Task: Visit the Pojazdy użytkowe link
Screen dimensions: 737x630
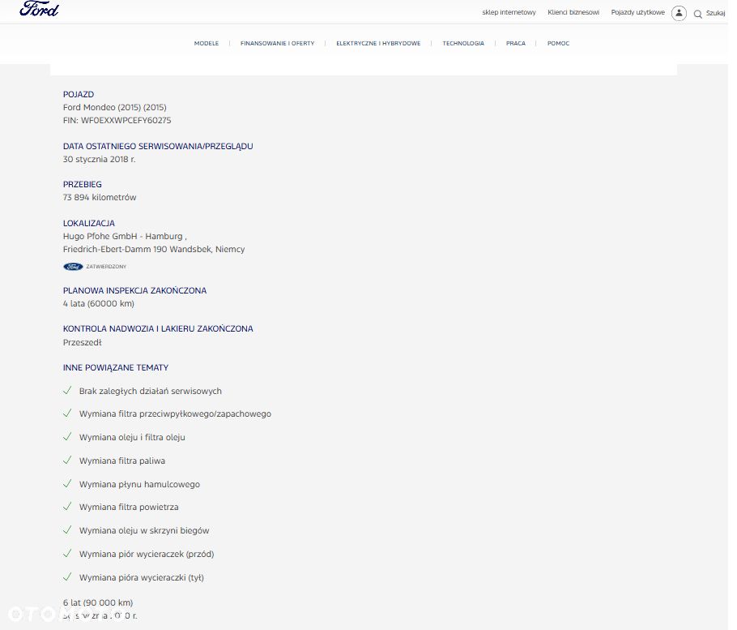Action: click(638, 13)
